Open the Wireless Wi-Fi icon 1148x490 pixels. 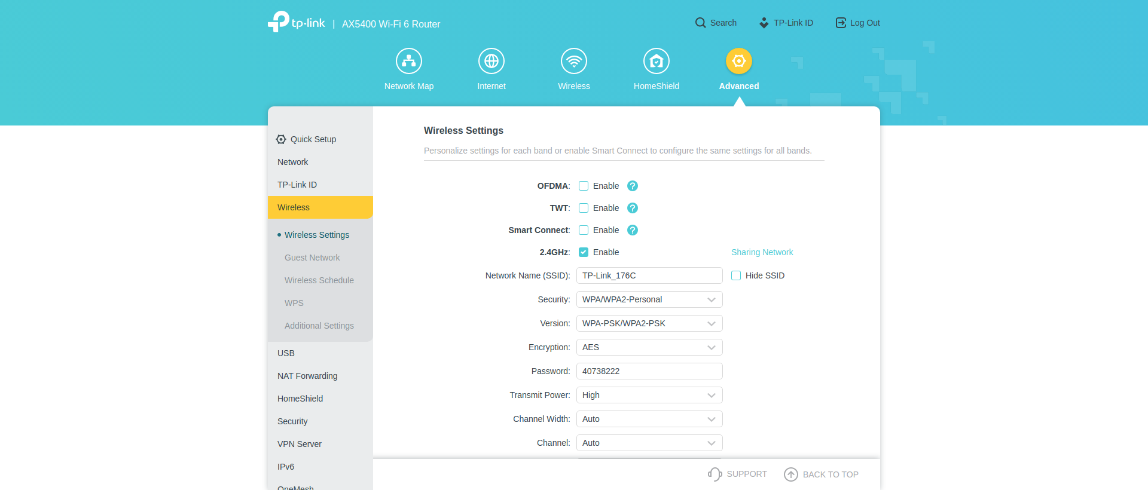573,61
